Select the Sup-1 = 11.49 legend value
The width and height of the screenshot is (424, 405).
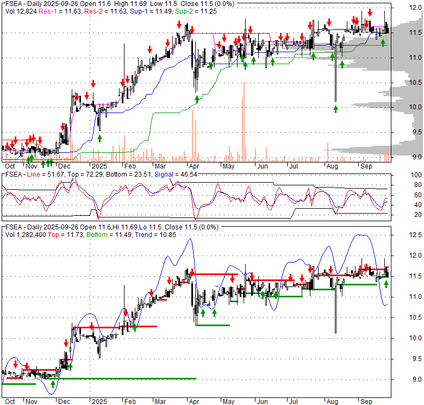(x=152, y=11)
